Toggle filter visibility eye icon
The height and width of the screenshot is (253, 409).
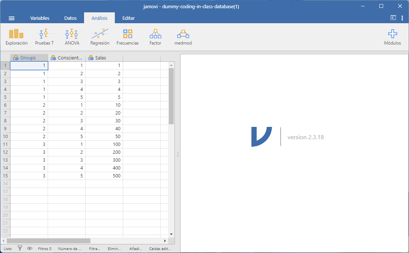30,248
